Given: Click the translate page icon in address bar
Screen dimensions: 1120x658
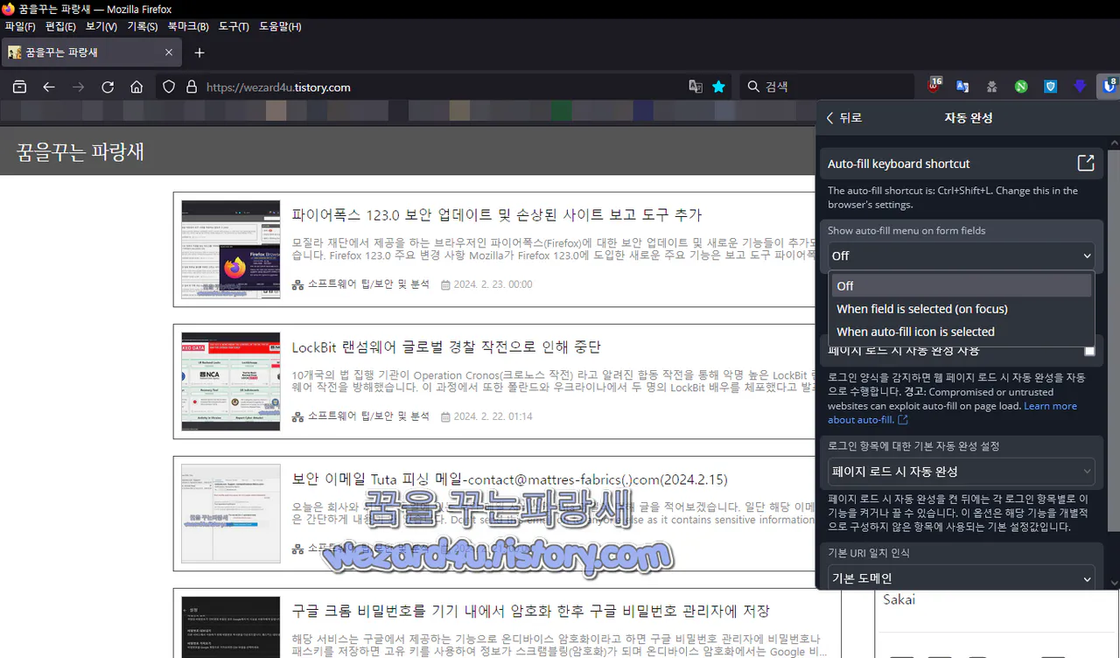Looking at the screenshot, I should (x=696, y=87).
